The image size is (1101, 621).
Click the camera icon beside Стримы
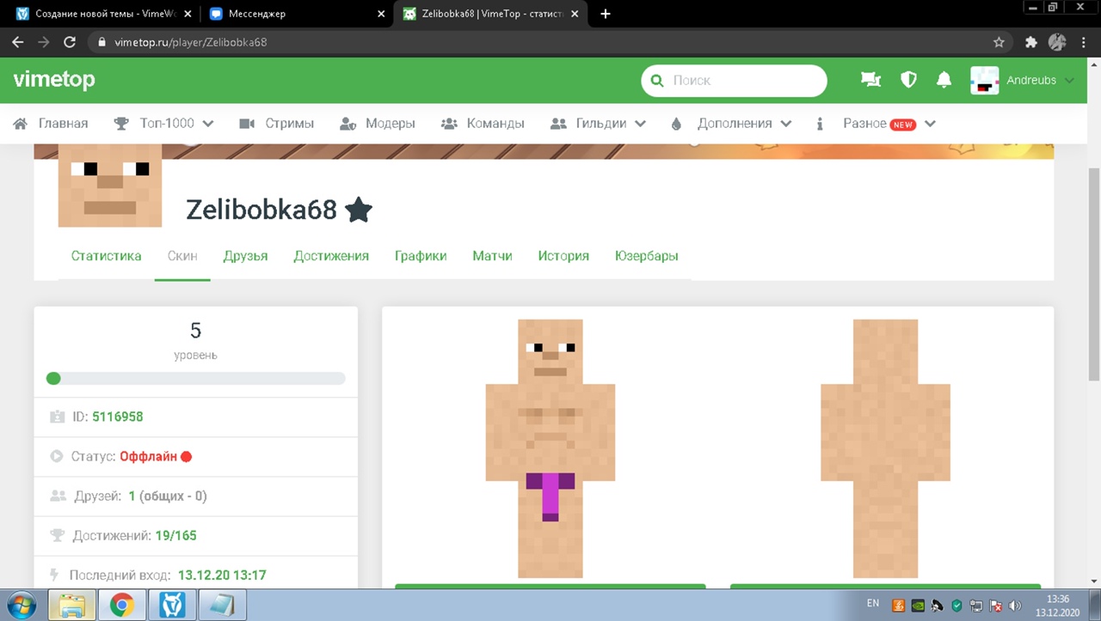pyautogui.click(x=247, y=124)
